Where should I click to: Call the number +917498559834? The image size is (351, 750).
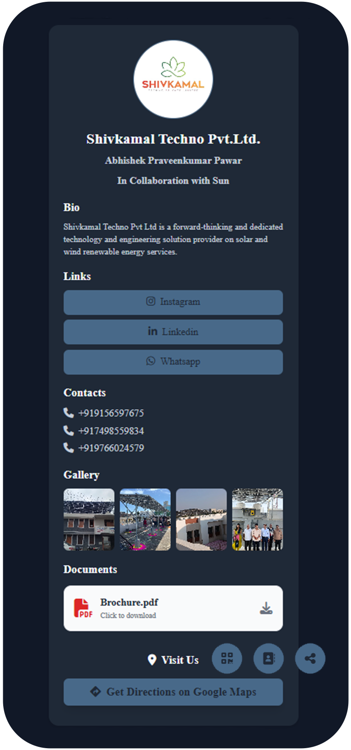click(x=111, y=431)
